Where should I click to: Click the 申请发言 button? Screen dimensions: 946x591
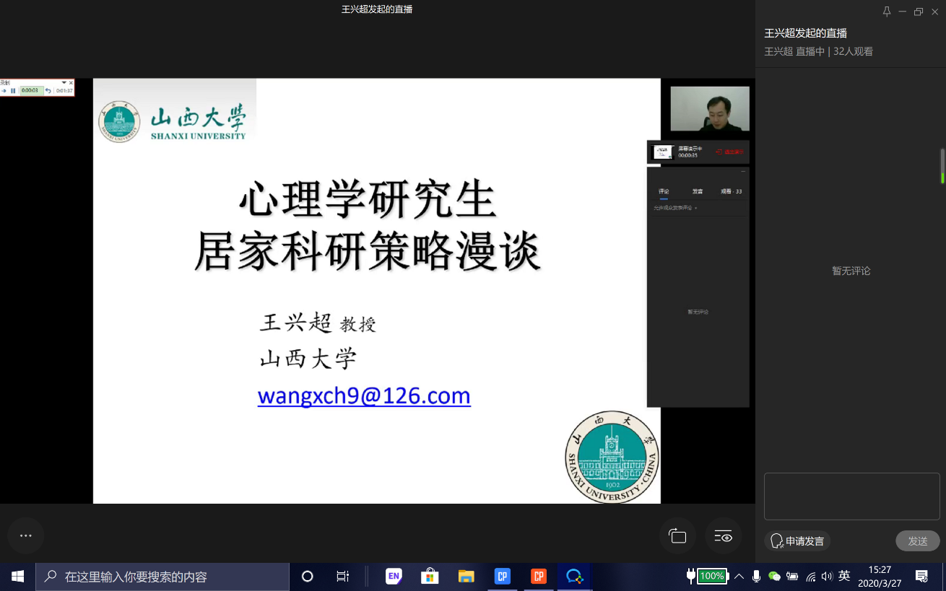click(x=797, y=541)
